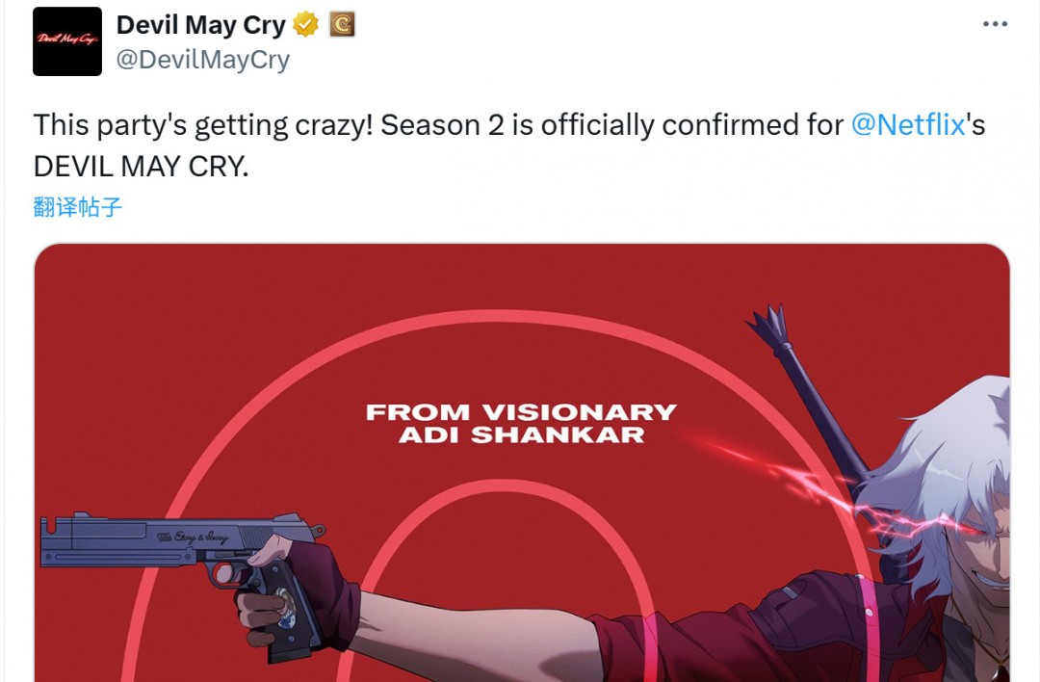
Task: Follow the @Netflix mention link
Action: (908, 125)
